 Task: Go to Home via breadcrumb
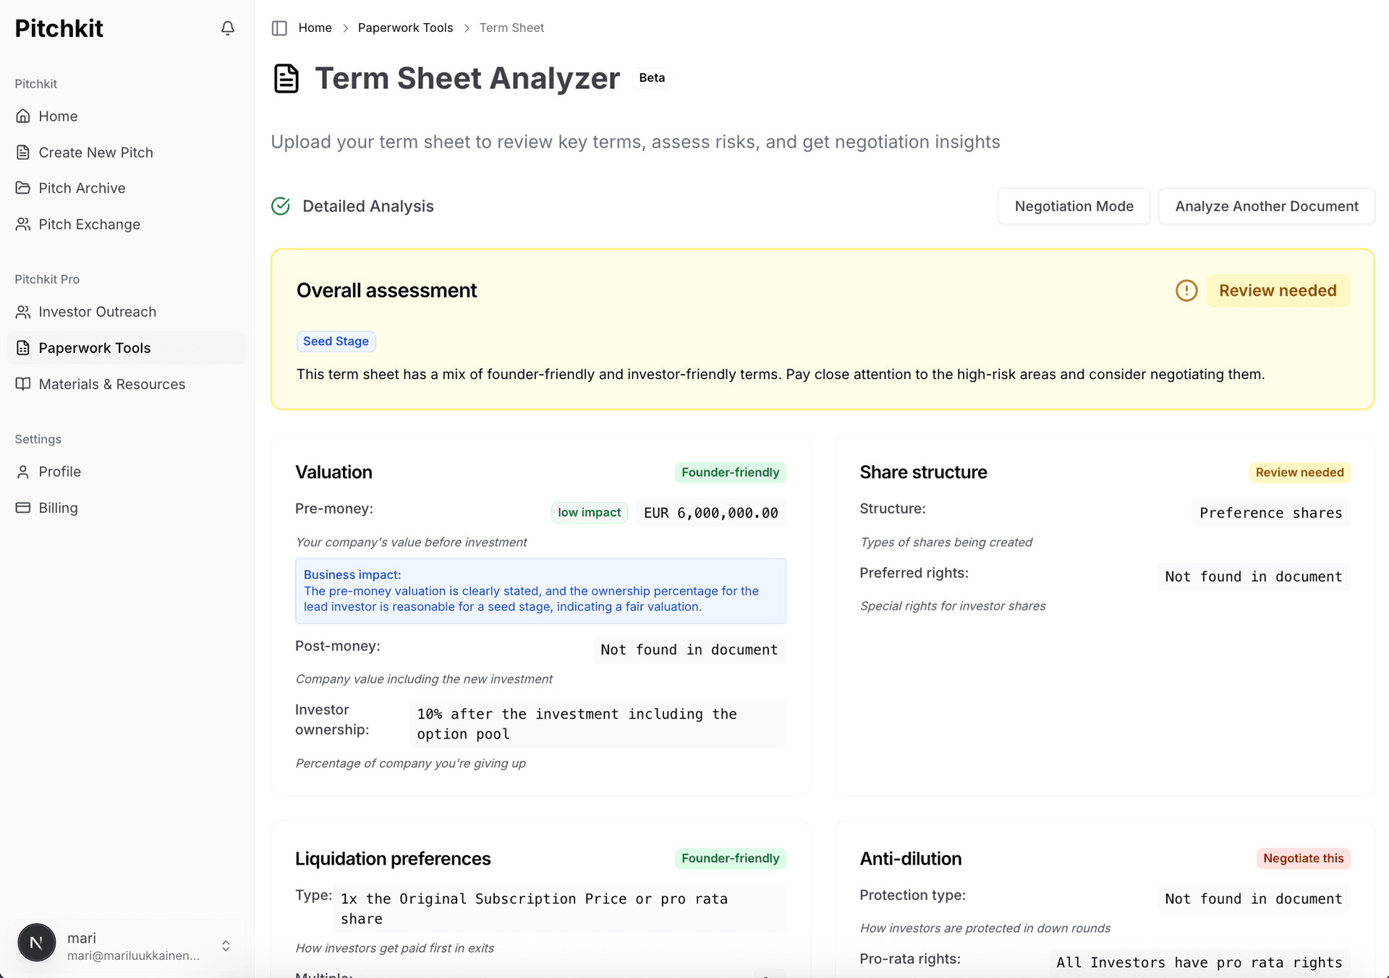[315, 28]
